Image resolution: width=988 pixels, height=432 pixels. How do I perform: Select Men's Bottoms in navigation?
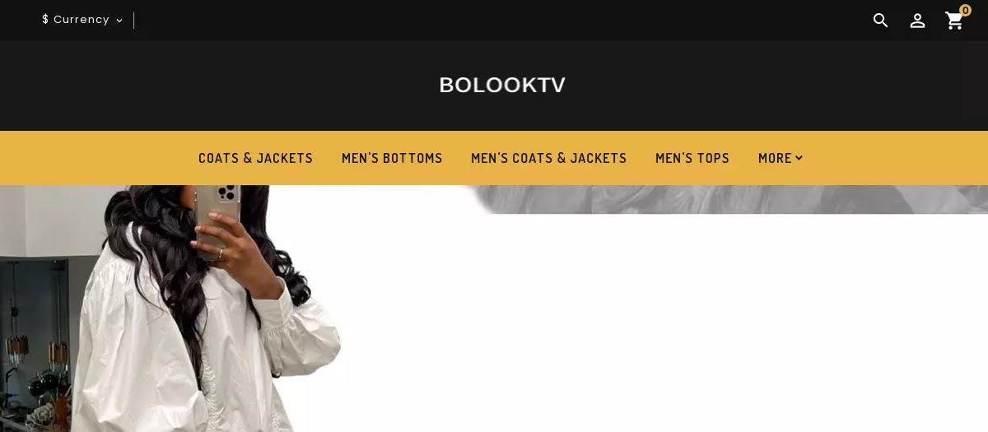pyautogui.click(x=392, y=158)
